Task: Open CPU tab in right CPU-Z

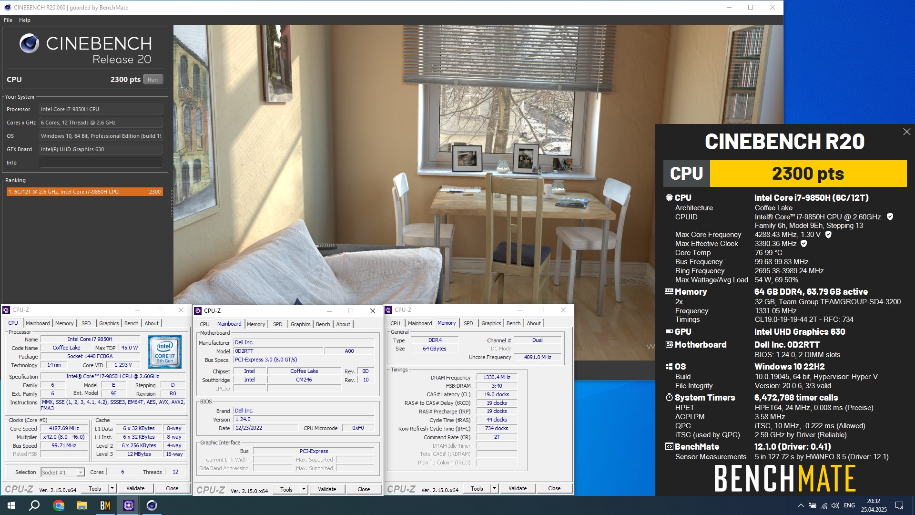Action: [395, 323]
